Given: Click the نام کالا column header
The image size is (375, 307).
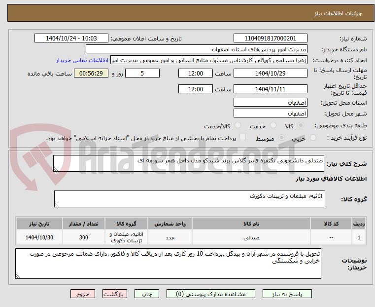Looking at the screenshot, I should [x=251, y=224].
